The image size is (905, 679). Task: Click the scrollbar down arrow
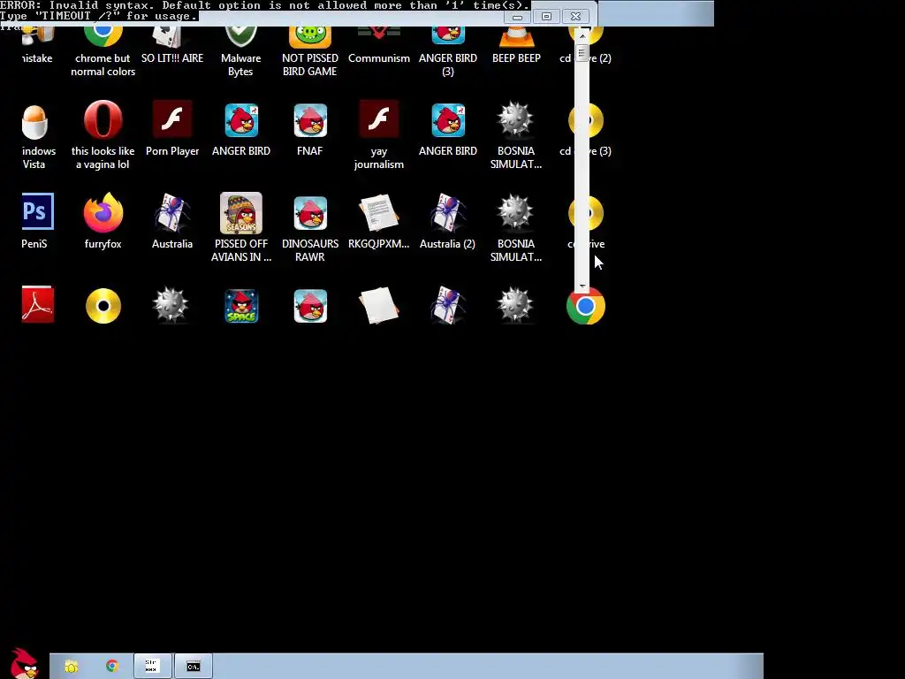(582, 286)
